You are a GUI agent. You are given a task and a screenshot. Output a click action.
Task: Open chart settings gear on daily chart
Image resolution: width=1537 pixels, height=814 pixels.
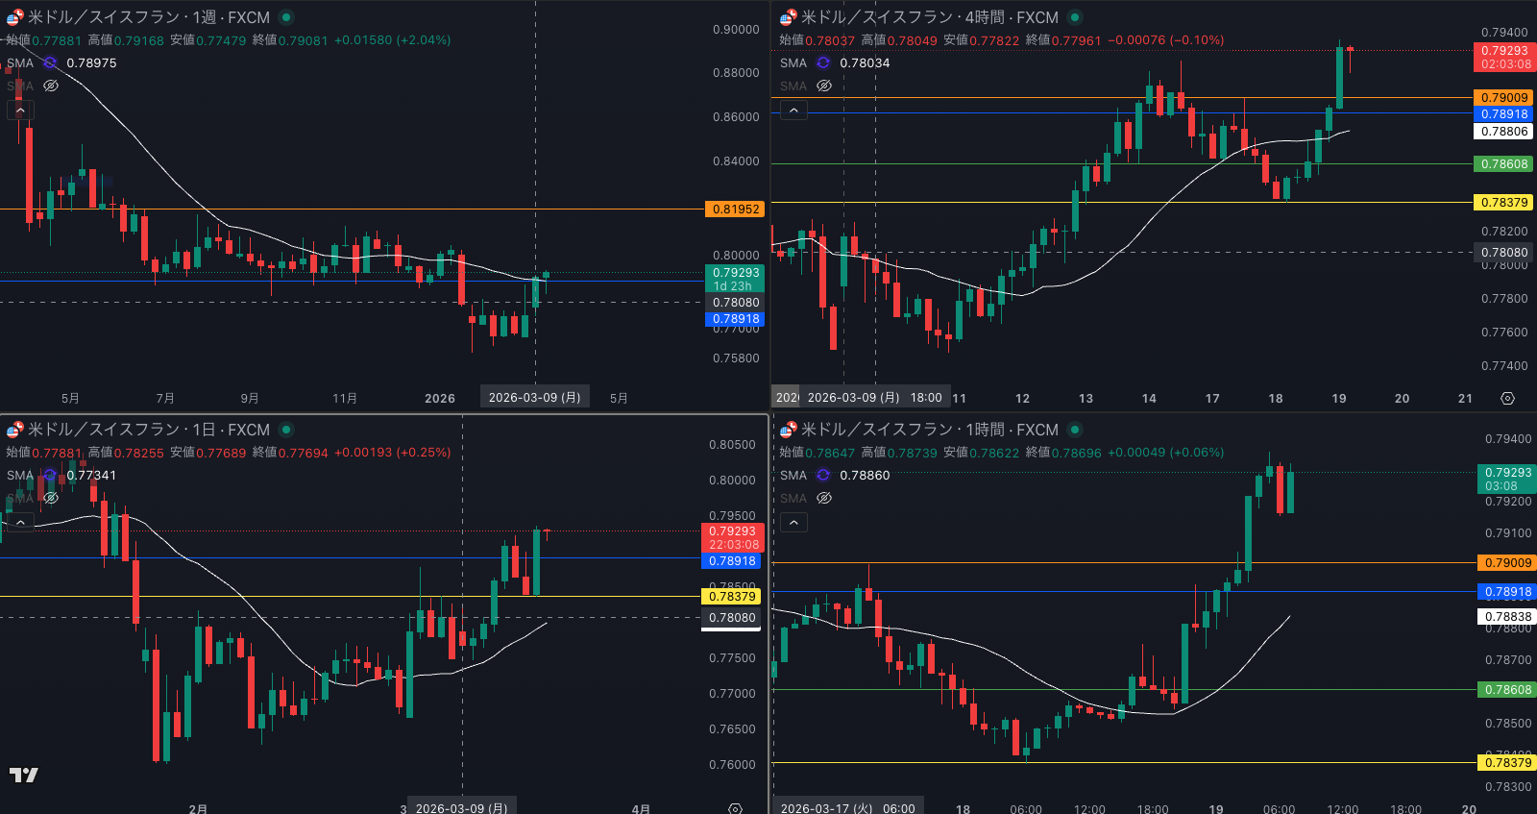click(735, 809)
